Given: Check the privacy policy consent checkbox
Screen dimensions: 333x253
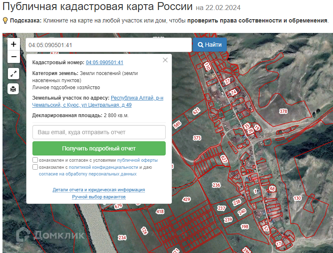Looking at the screenshot, I should click(x=35, y=167).
